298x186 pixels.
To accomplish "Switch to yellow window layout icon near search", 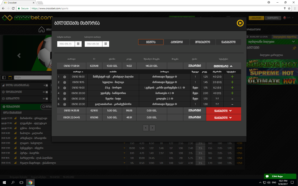I will click(10, 77).
